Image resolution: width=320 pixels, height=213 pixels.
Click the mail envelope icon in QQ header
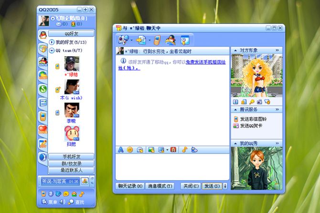[x=59, y=24]
